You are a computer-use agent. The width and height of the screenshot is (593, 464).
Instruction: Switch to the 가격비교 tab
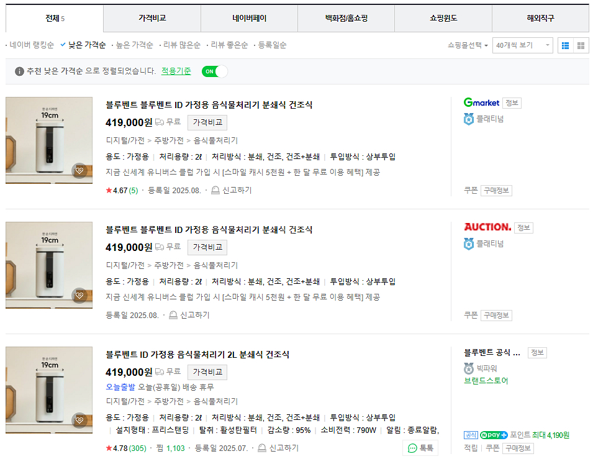point(152,19)
